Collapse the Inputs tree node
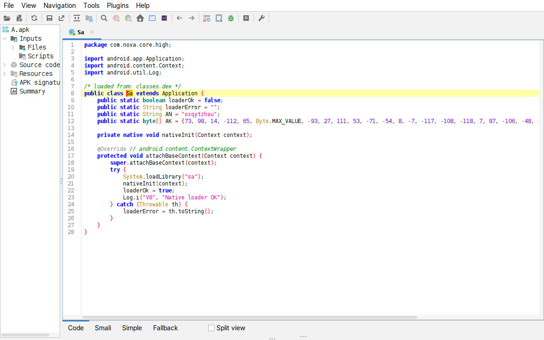 click(x=5, y=38)
